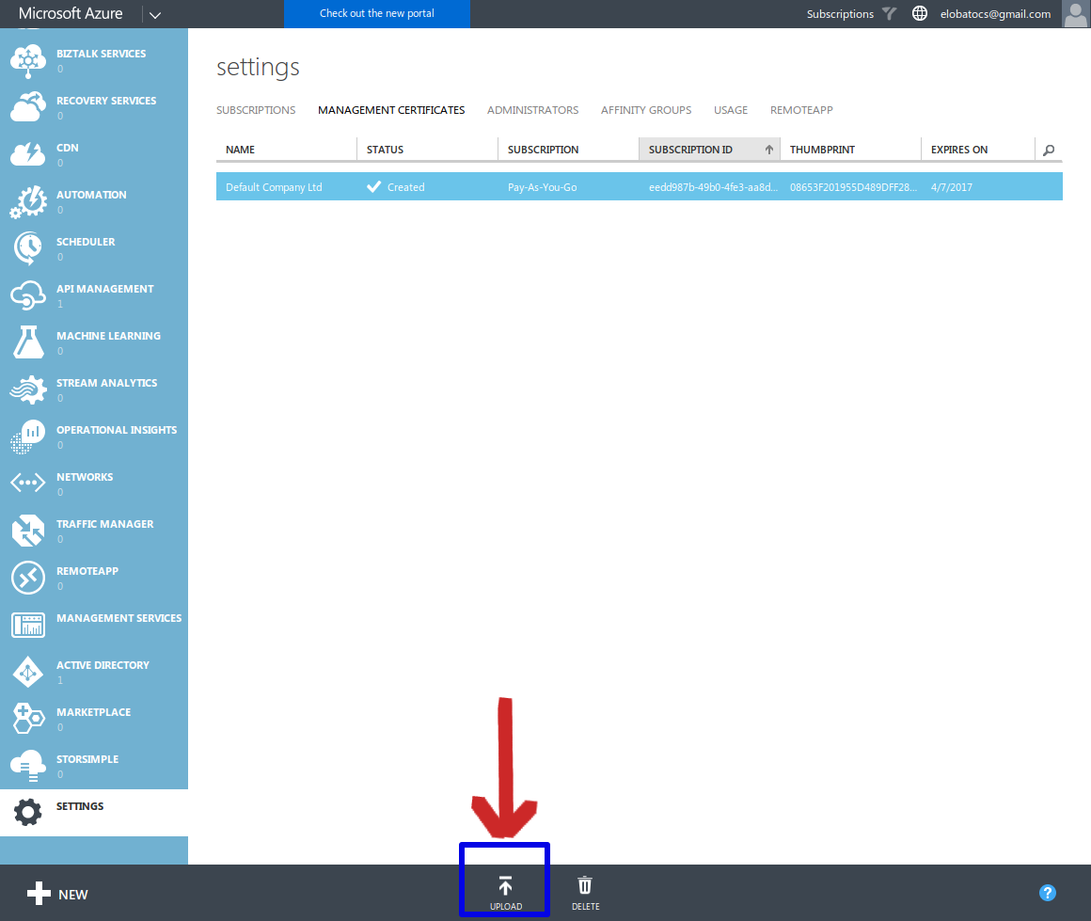Click the Created status cell

396,187
